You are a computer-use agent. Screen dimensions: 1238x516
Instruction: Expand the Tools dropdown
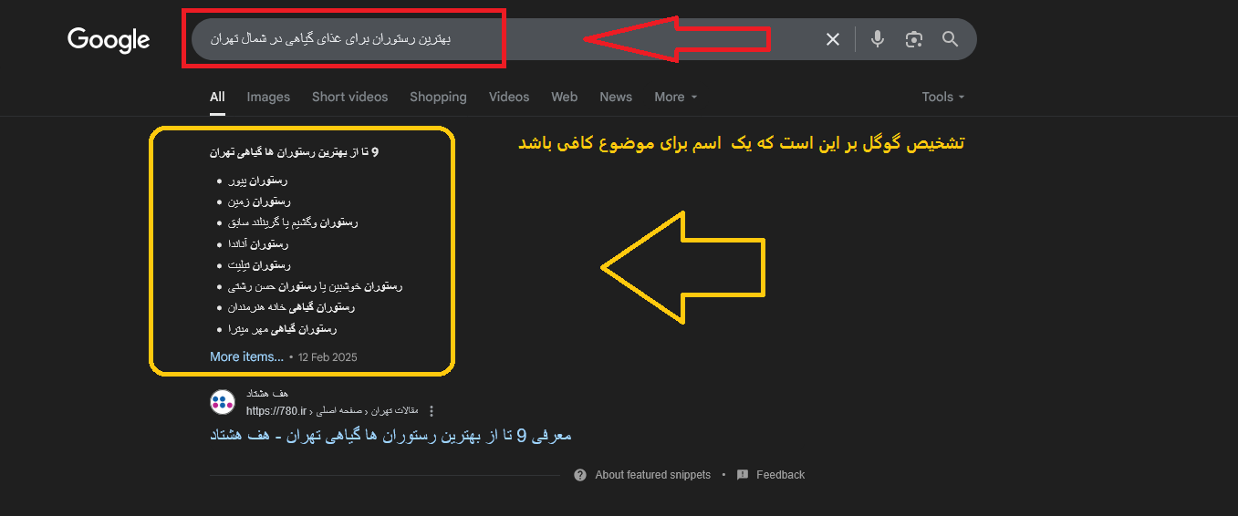942,97
